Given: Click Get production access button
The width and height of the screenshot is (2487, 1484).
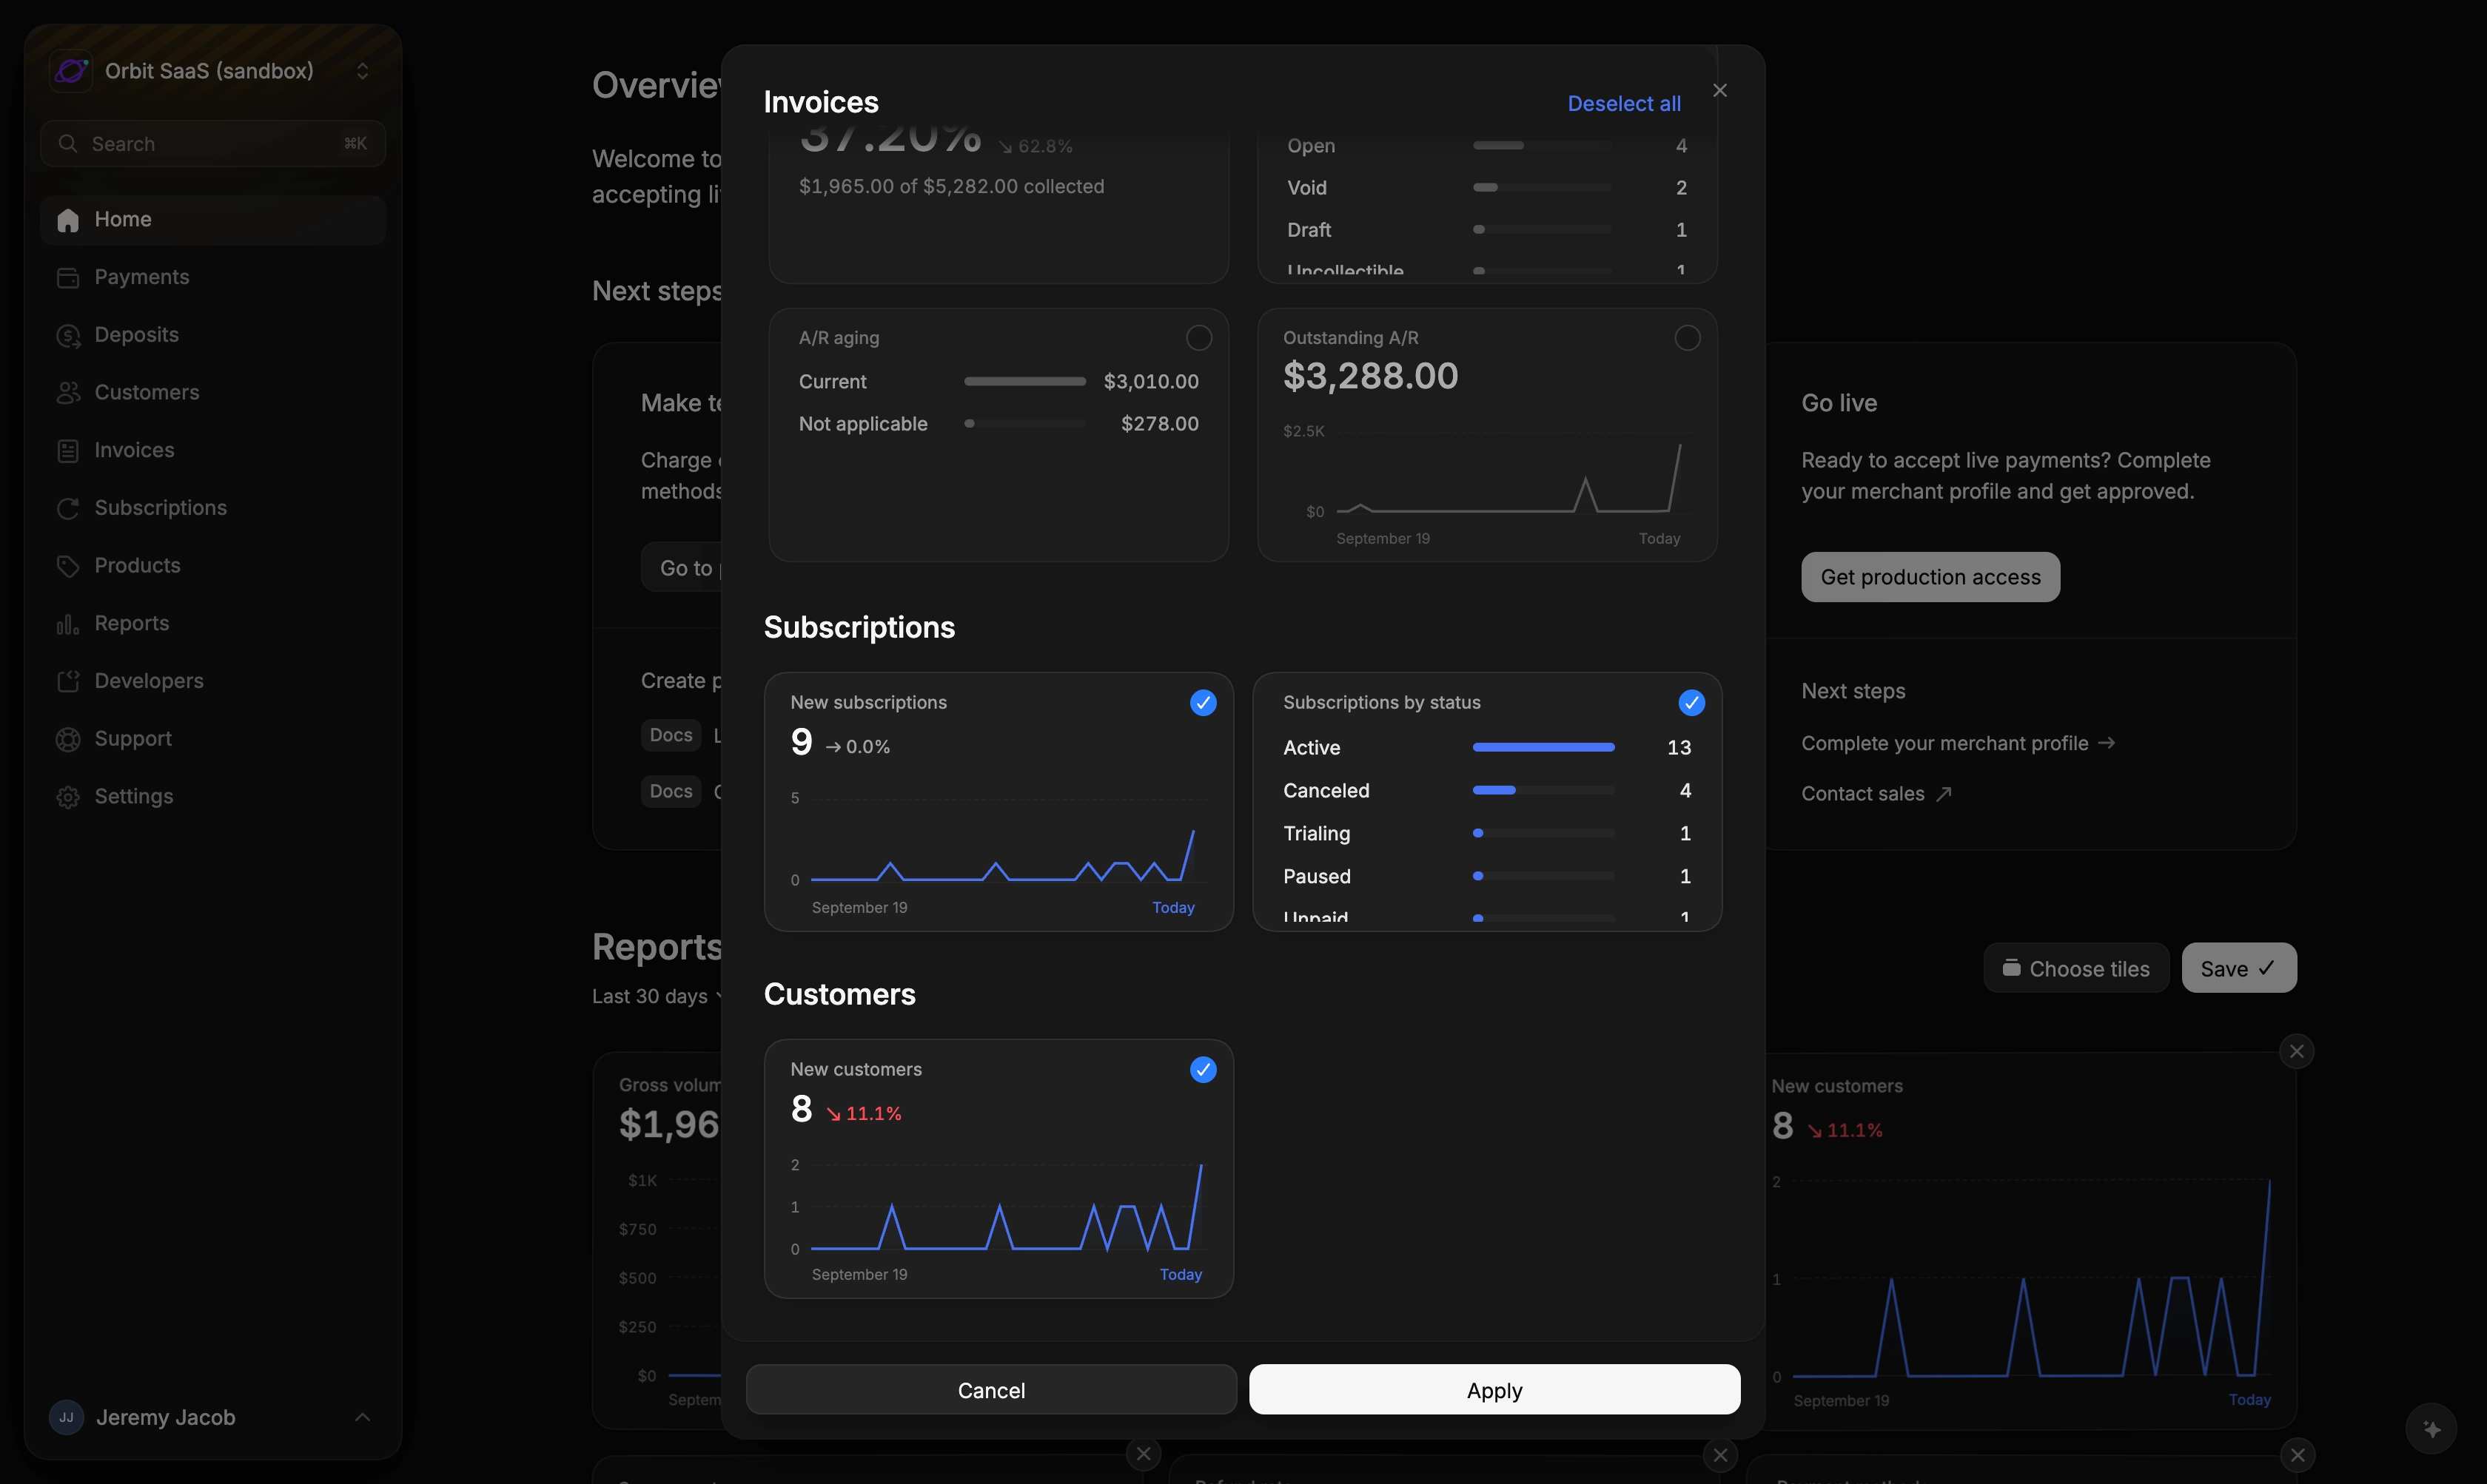Looking at the screenshot, I should [1930, 577].
